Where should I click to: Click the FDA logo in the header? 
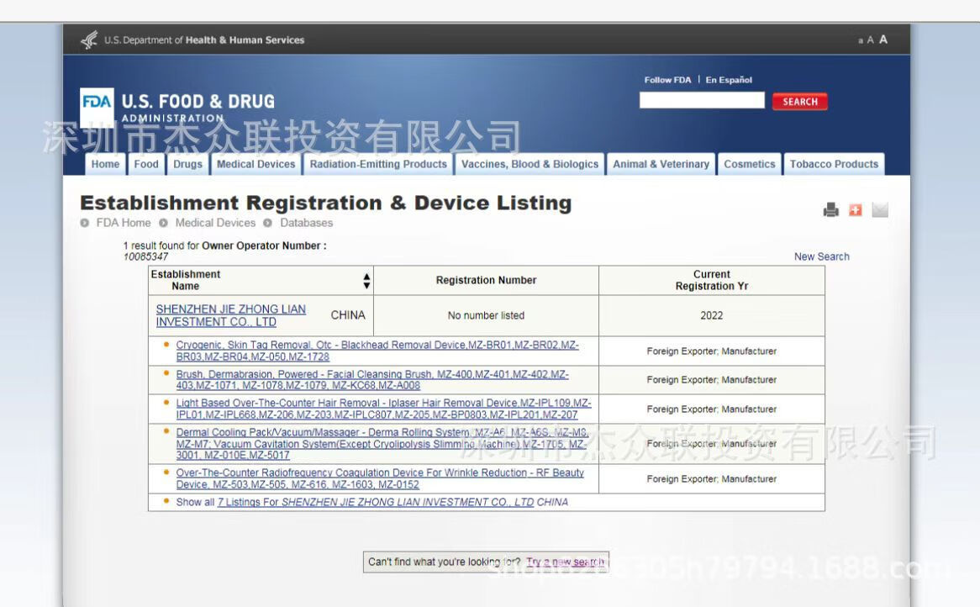click(x=97, y=102)
